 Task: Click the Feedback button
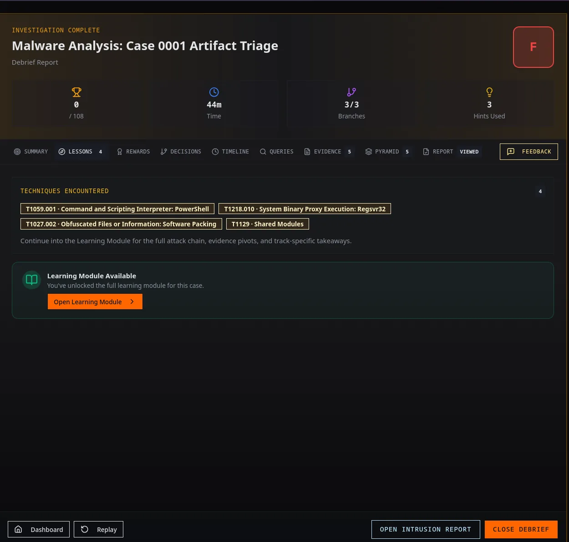(529, 152)
